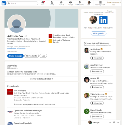This screenshot has width=122, height=125.
Task: Compose new message icon
Action: tap(114, 122)
